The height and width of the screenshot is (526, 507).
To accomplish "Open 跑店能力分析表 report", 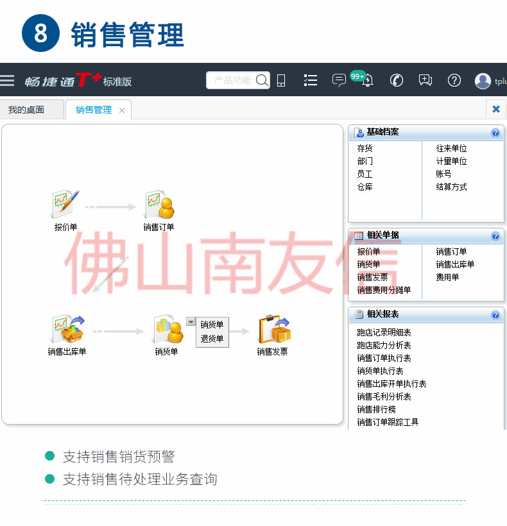I will coord(384,345).
